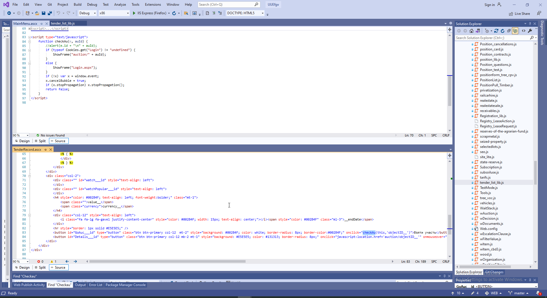Open the Analyze menu
Image resolution: width=547 pixels, height=298 pixels.
click(x=120, y=5)
